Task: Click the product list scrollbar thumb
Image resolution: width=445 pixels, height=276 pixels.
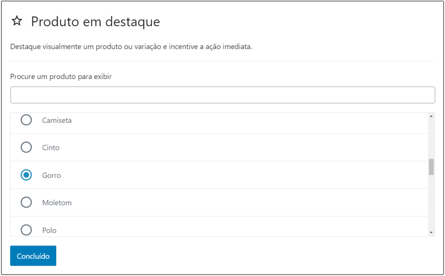Action: tap(431, 167)
